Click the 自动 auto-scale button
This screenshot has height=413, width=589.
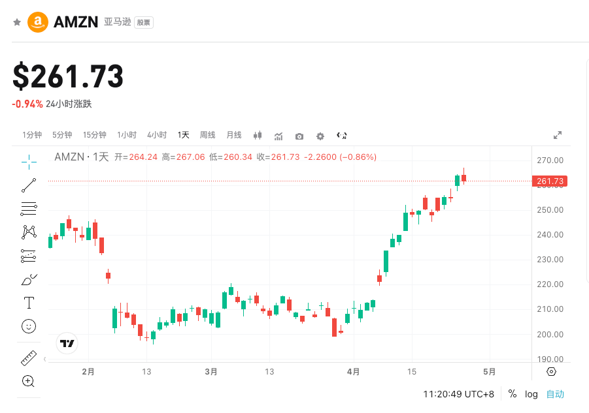tap(555, 394)
